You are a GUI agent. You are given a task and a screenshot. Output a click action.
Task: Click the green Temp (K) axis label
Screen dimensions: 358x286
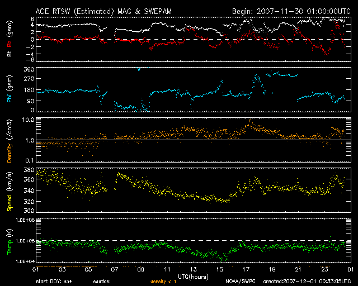click(x=10, y=242)
